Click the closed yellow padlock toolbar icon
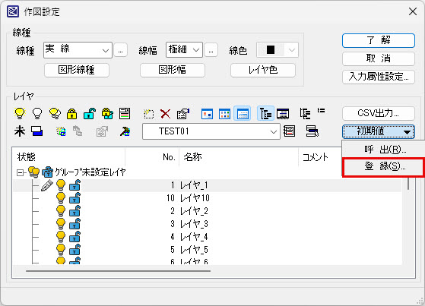425x306 pixels. [x=71, y=114]
